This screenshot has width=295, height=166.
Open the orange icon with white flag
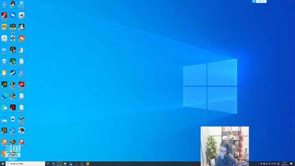(x=21, y=39)
